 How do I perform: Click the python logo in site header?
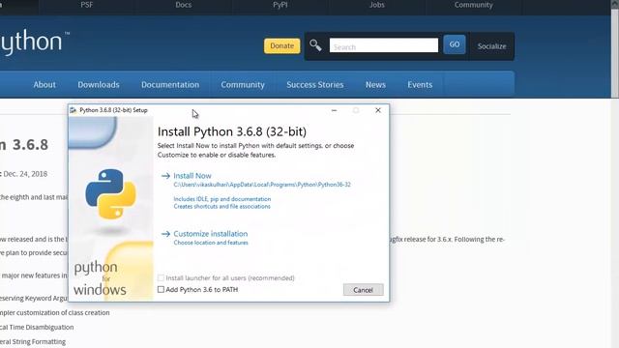34,42
